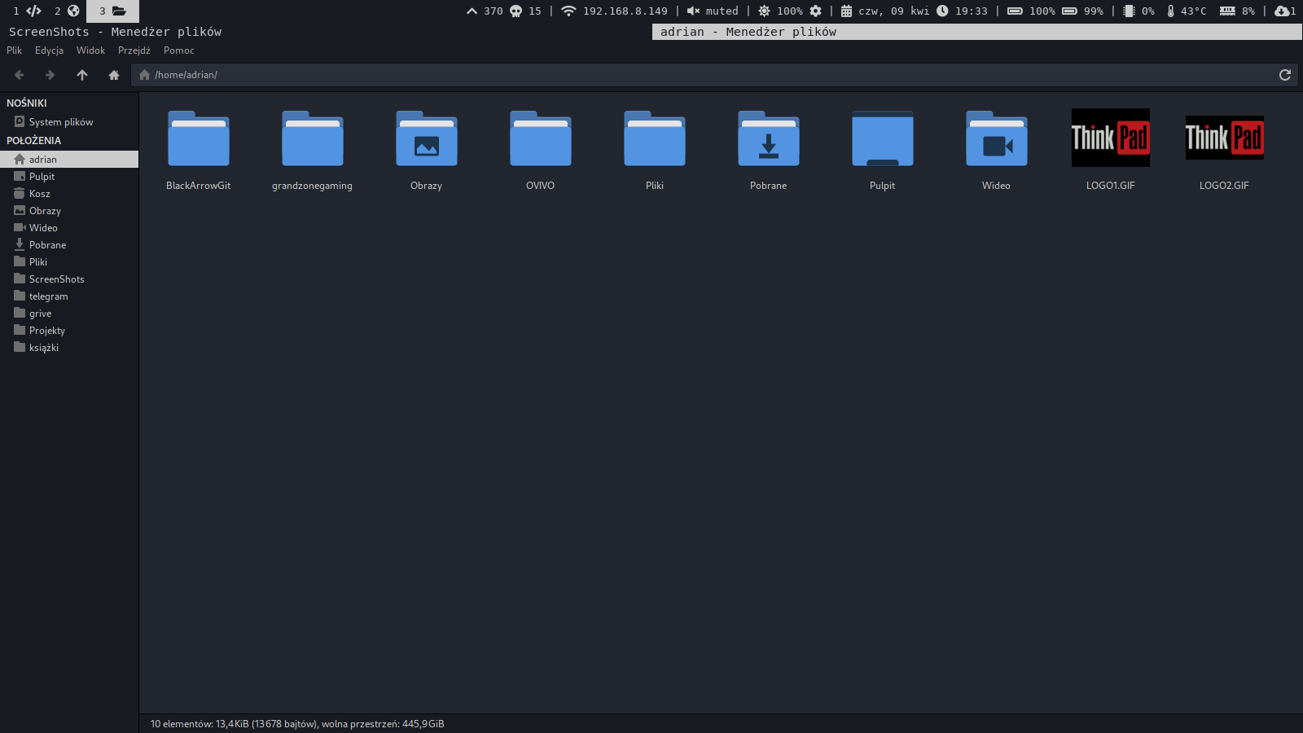Select the Pobrane downloads folder icon
The height and width of the screenshot is (733, 1303).
[769, 138]
